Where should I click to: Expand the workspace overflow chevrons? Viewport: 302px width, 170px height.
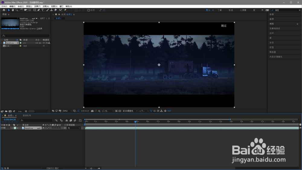262,10
